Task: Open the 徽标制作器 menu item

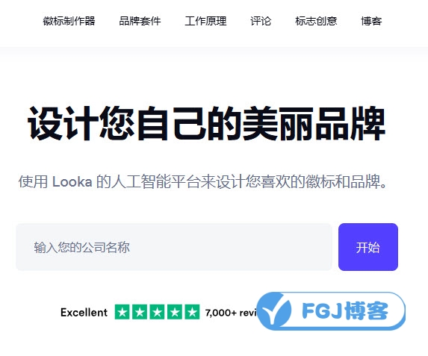Action: (69, 21)
